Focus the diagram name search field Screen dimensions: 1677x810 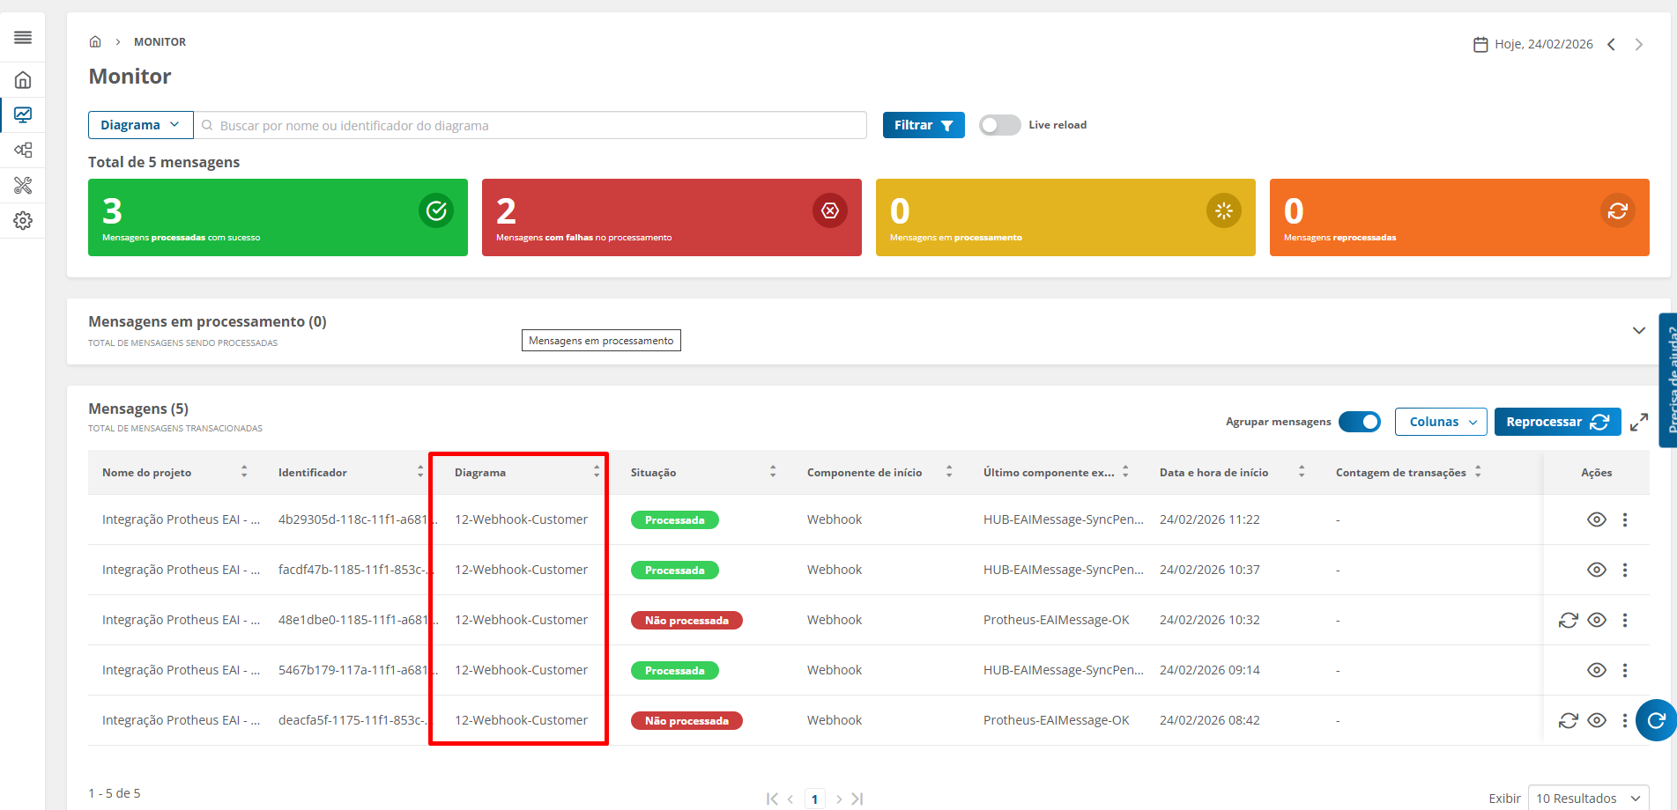pos(531,125)
